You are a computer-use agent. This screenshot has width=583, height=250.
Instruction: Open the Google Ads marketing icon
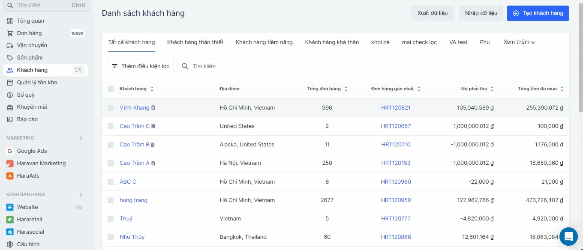10,151
